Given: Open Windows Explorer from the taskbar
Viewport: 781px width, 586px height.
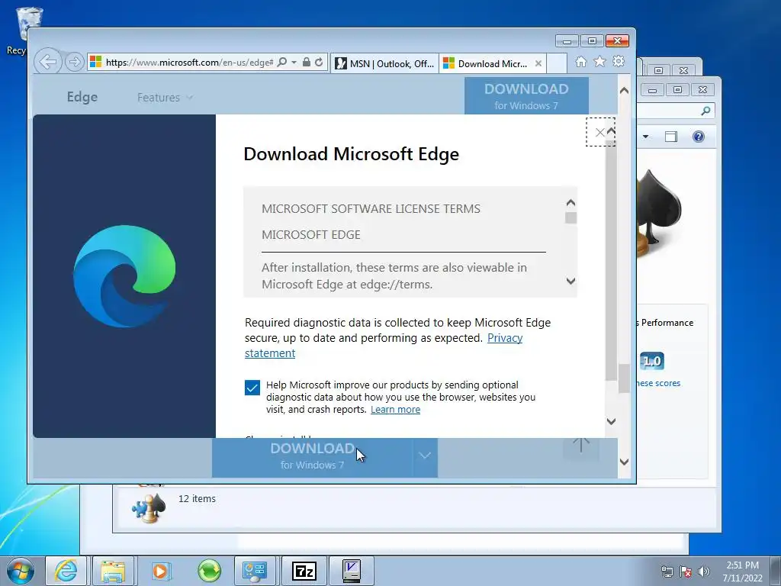Looking at the screenshot, I should coord(113,571).
